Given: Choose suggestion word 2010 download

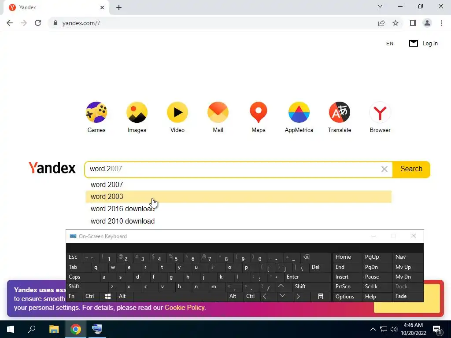Looking at the screenshot, I should [238, 221].
